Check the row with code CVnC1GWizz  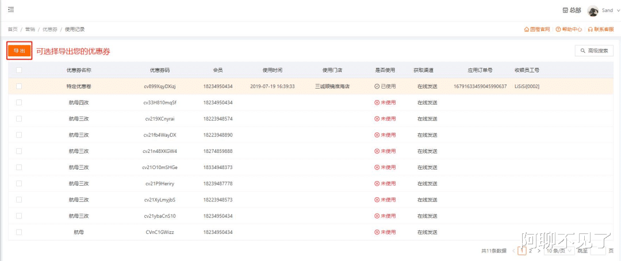pyautogui.click(x=19, y=232)
